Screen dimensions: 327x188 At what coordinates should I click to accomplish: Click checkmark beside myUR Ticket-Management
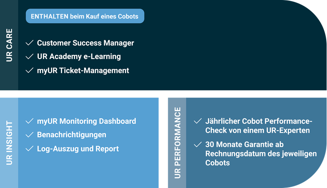coord(29,70)
